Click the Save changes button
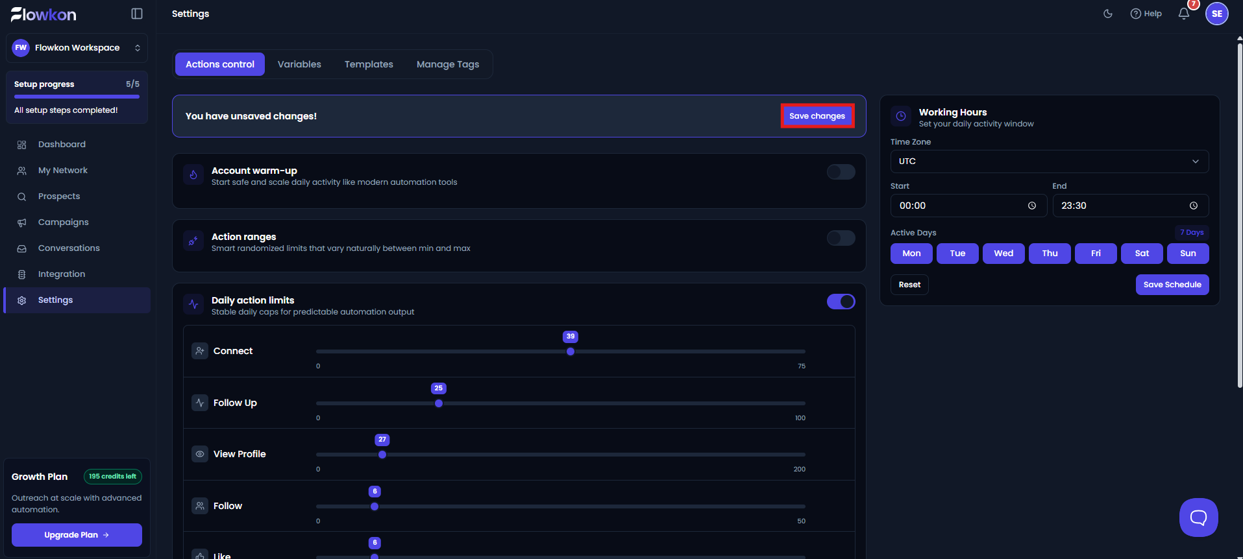Image resolution: width=1243 pixels, height=559 pixels. (817, 116)
